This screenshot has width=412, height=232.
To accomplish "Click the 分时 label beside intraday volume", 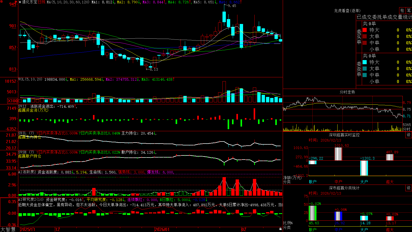I will [x=407, y=129].
